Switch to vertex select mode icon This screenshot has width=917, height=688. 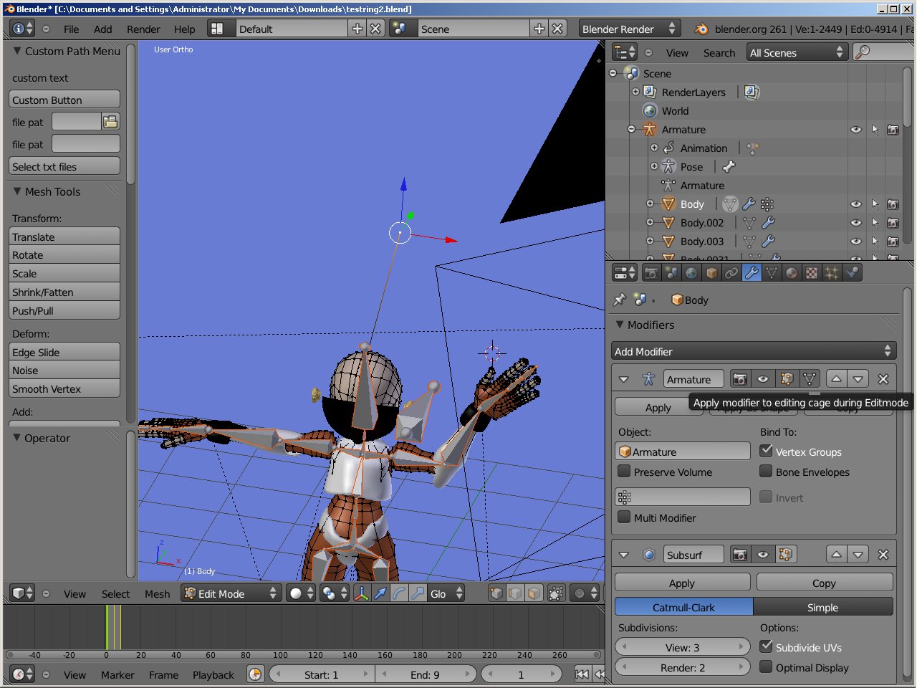[x=496, y=593]
